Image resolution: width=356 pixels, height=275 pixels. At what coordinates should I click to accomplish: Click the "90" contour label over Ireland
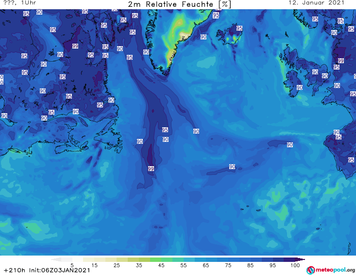tap(300, 87)
